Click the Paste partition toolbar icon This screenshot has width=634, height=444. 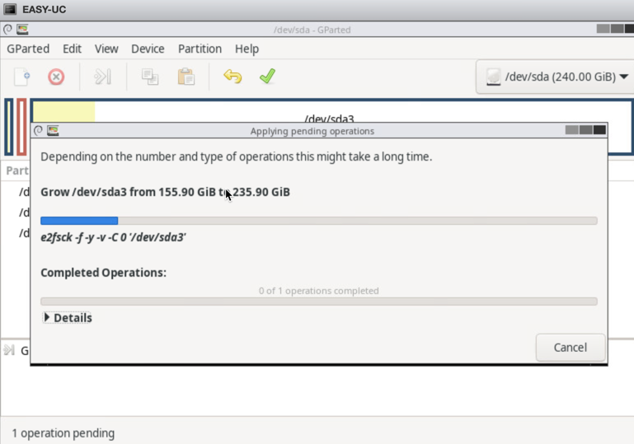[x=186, y=77]
